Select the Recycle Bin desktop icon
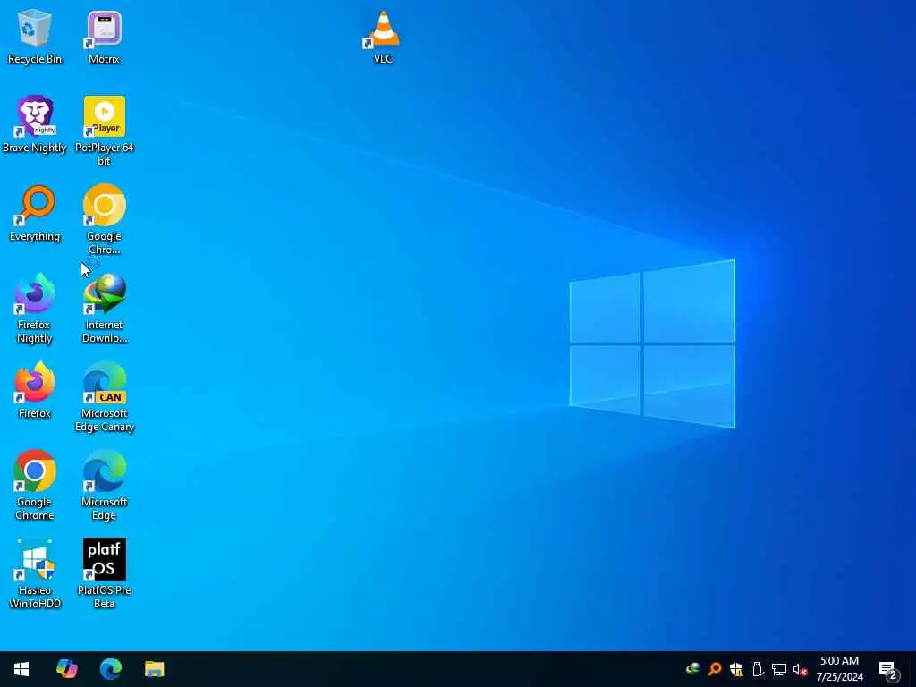 pyautogui.click(x=35, y=37)
